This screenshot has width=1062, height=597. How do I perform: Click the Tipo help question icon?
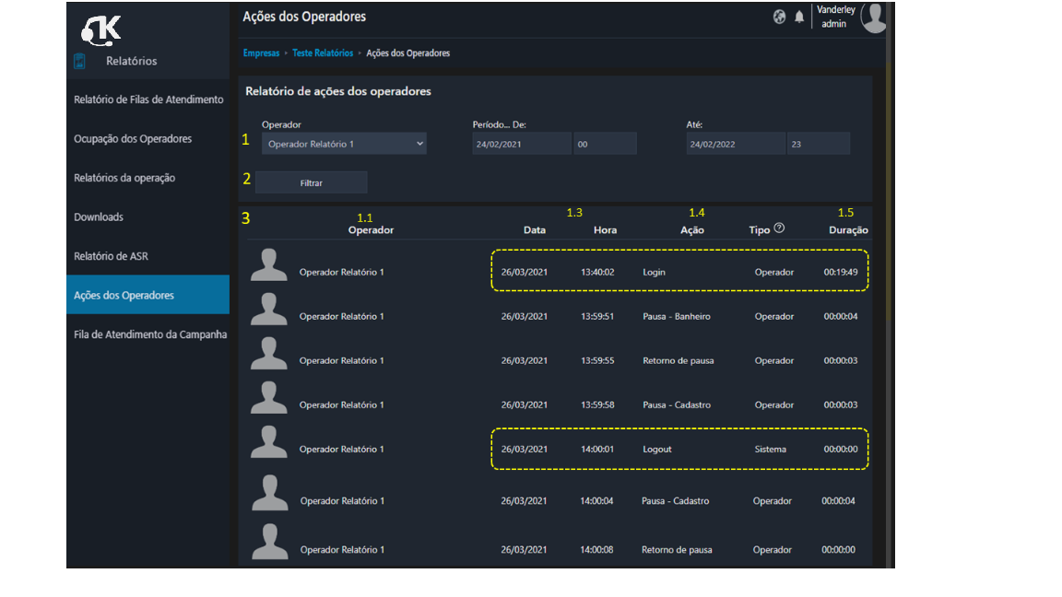pyautogui.click(x=780, y=228)
